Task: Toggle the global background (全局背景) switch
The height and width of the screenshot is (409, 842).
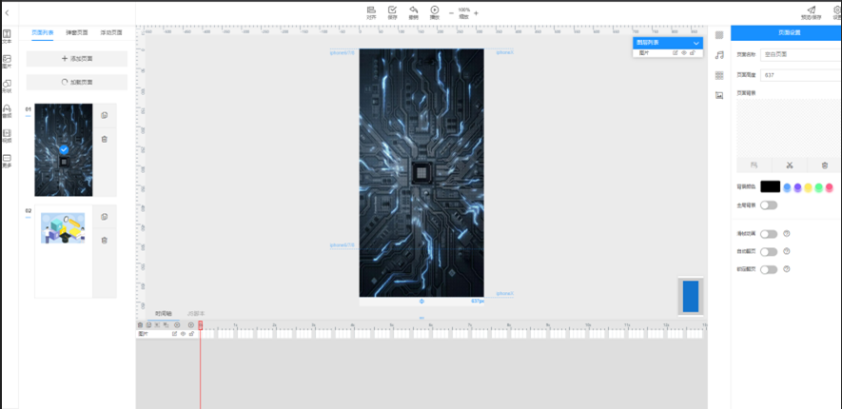Action: (x=768, y=204)
